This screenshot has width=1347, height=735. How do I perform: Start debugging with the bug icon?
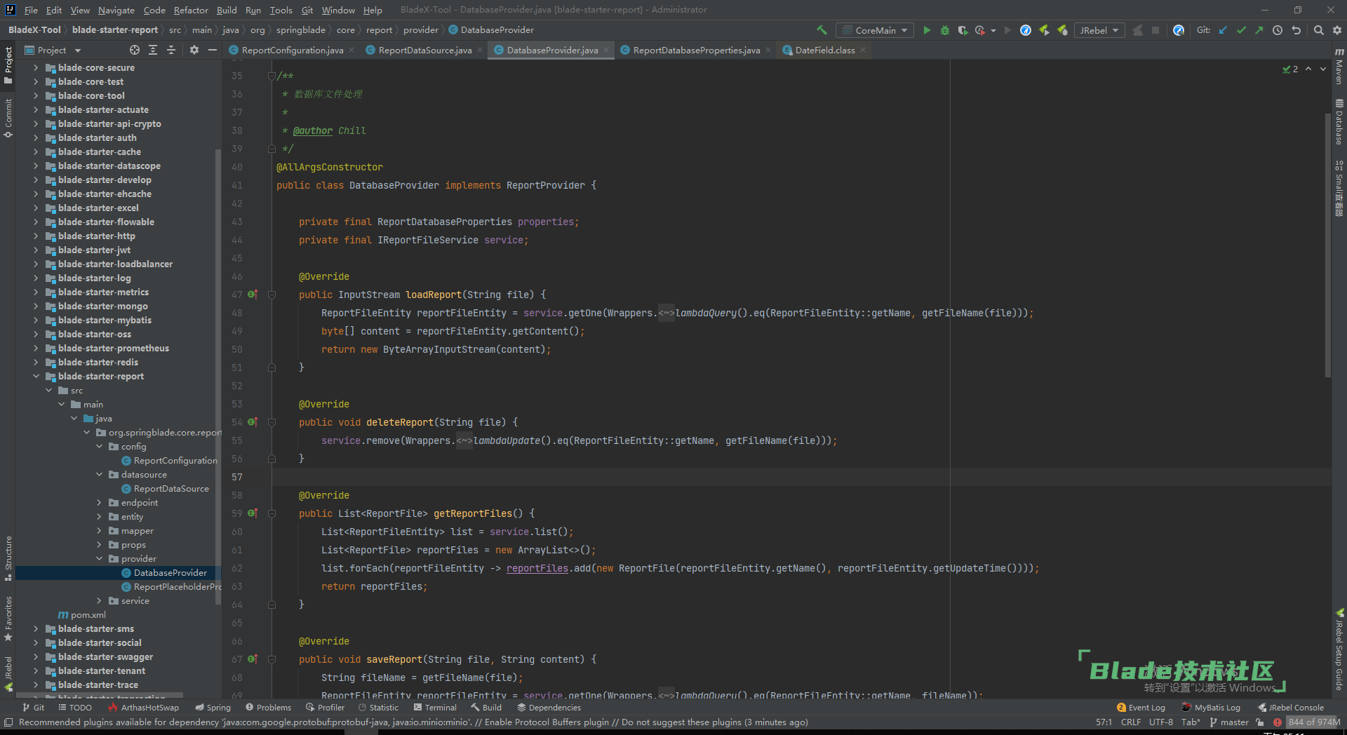pyautogui.click(x=944, y=30)
